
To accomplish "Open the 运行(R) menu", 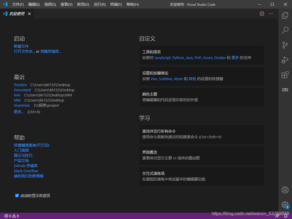I will pyautogui.click(x=100, y=4).
